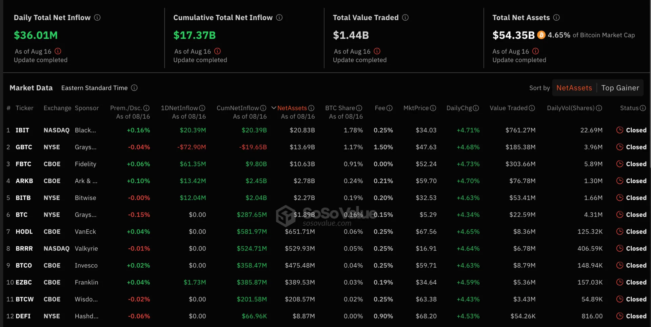The image size is (651, 327).
Task: Click info icon on MktPrice column header
Action: click(433, 108)
